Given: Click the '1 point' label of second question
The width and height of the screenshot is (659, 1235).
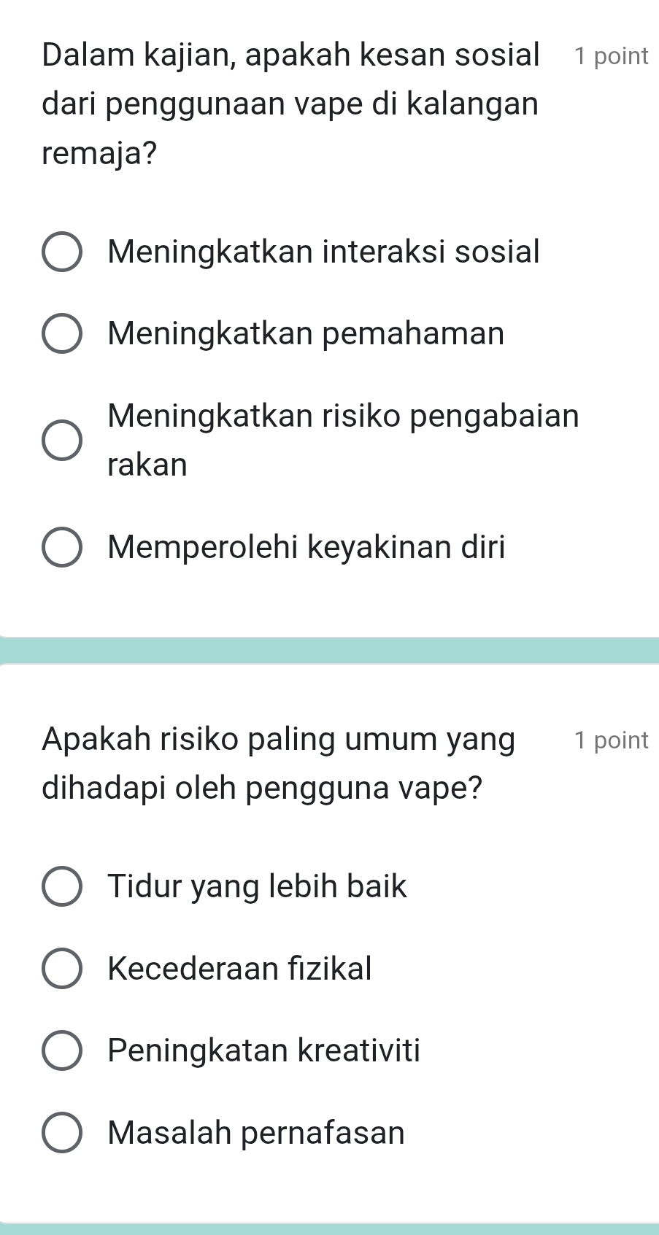Looking at the screenshot, I should (x=611, y=740).
